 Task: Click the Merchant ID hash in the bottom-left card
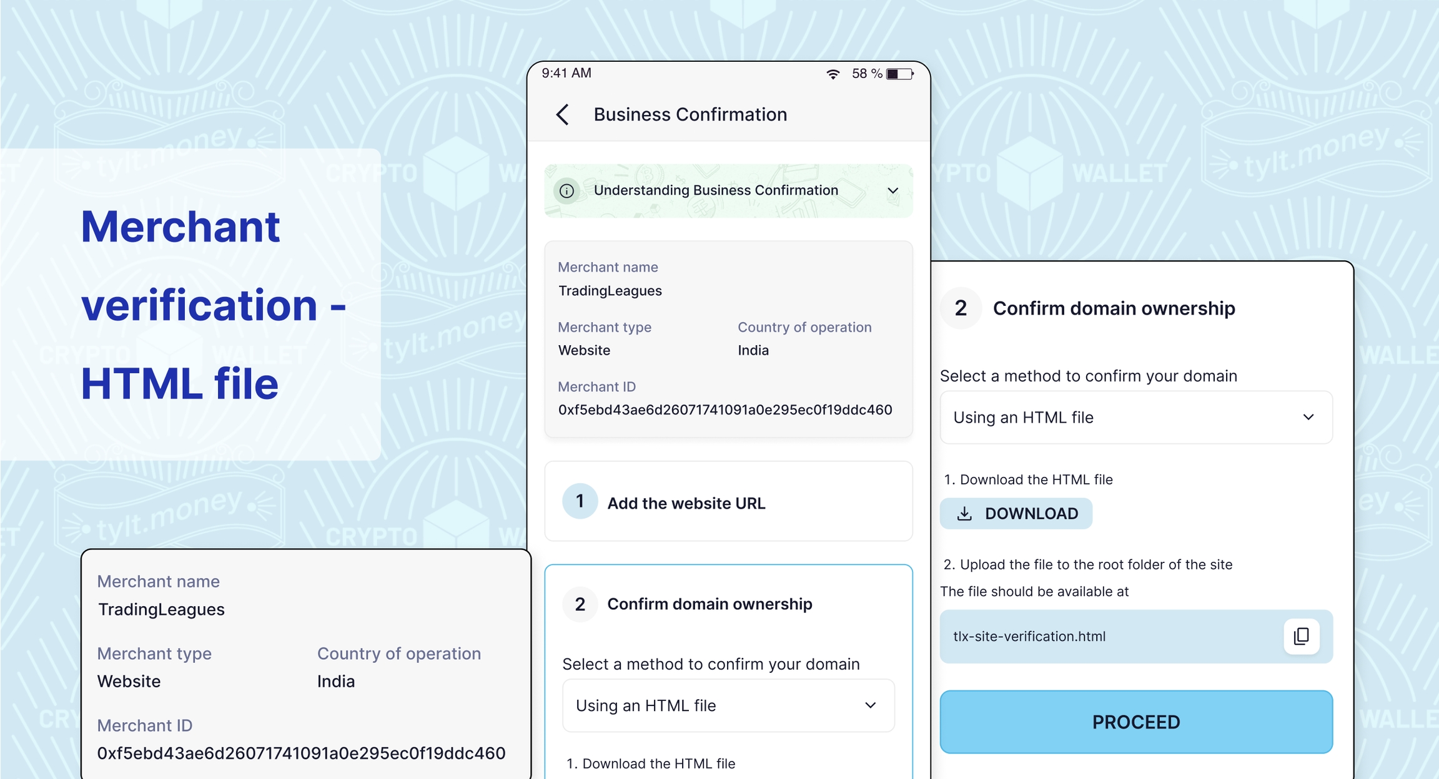coord(301,753)
